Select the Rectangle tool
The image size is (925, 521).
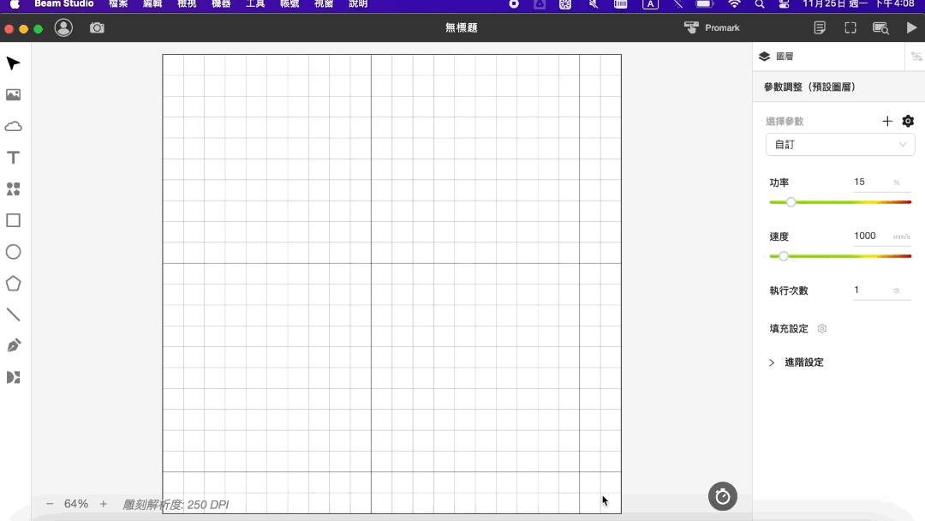(x=13, y=221)
